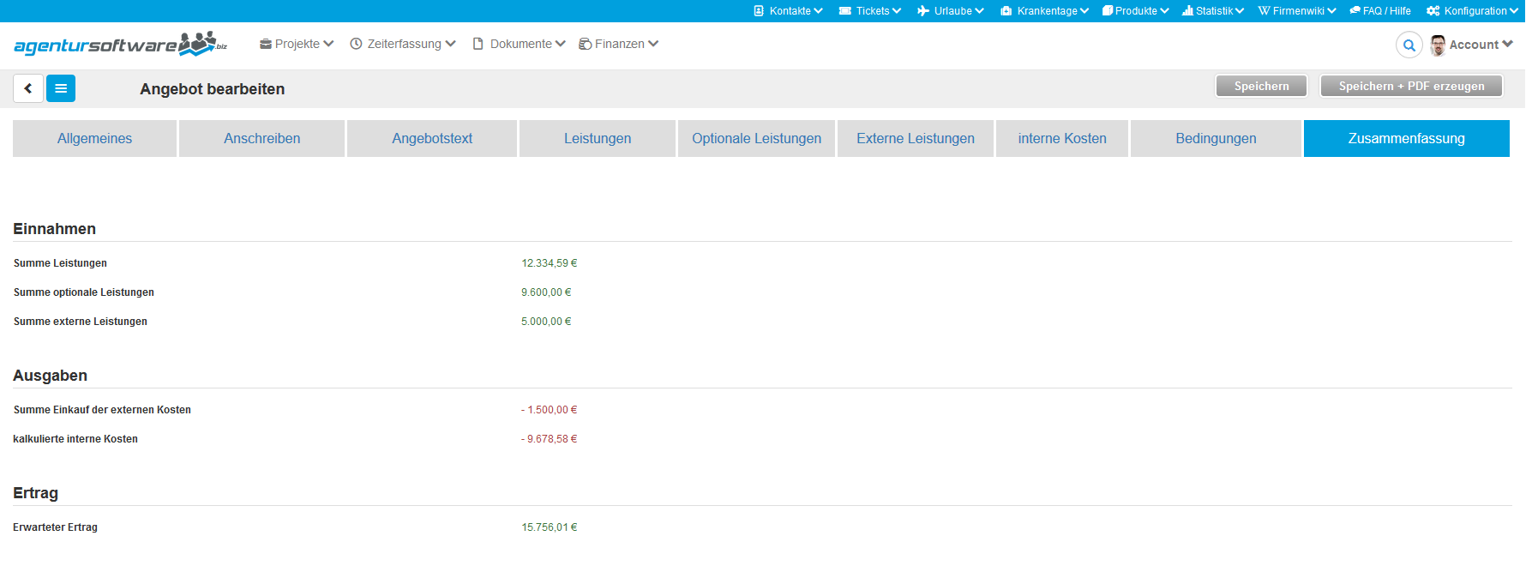The height and width of the screenshot is (566, 1526).
Task: Switch to the Leistungen tab
Action: point(598,138)
